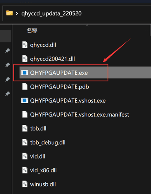The width and height of the screenshot is (151, 194).
Task: Click the file list vertical scrollbar
Action: point(150,30)
